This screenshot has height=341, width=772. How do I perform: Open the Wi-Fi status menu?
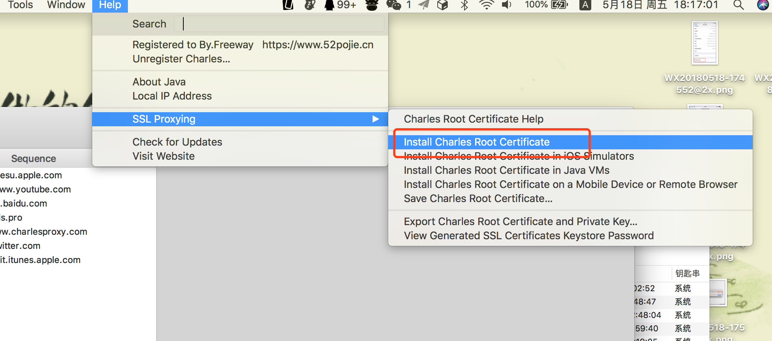(x=486, y=5)
